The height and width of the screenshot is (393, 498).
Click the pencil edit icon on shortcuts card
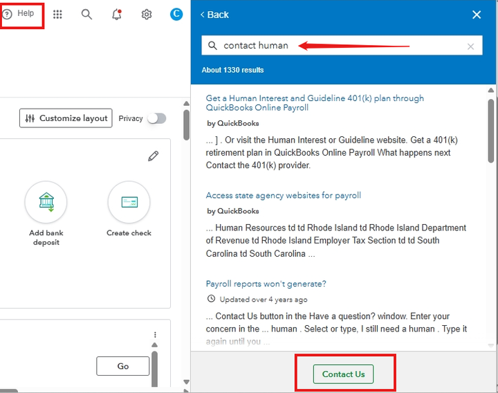coord(153,156)
